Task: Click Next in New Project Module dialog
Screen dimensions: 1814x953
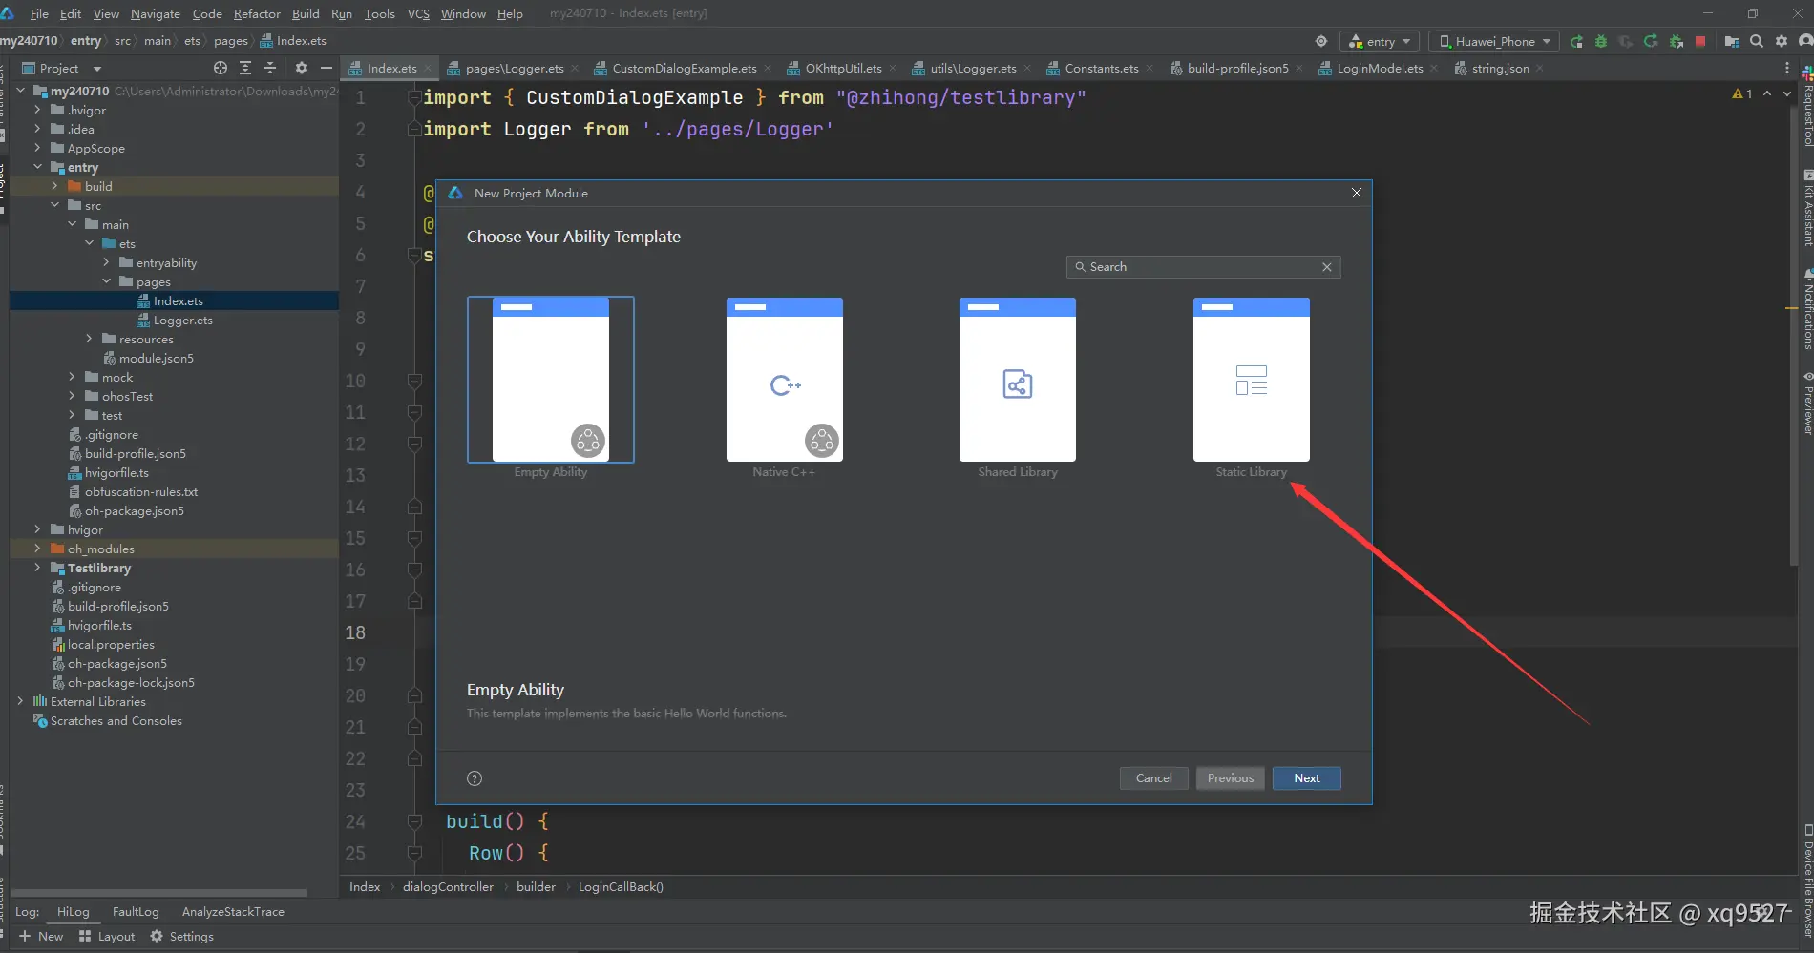Action: pyautogui.click(x=1307, y=778)
